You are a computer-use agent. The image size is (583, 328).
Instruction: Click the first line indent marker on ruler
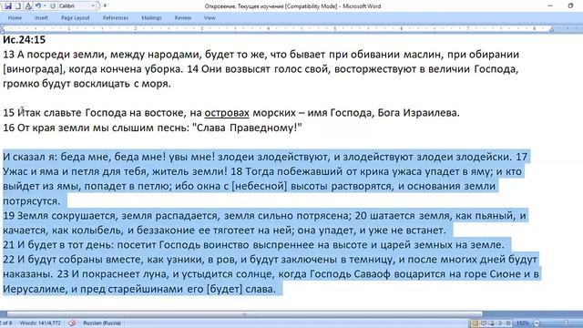pos(3,26)
